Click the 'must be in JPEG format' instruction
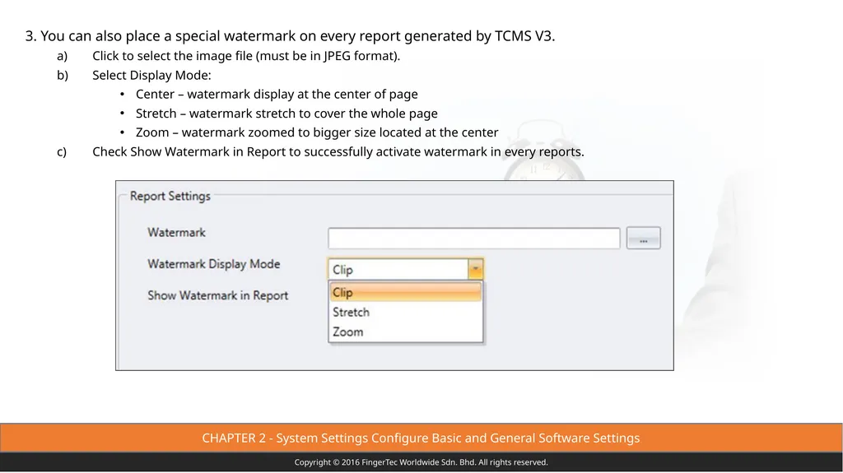Screen dimensions: 843x473 246,56
